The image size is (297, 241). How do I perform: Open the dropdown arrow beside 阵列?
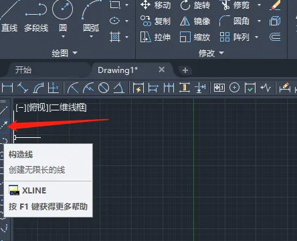256,37
